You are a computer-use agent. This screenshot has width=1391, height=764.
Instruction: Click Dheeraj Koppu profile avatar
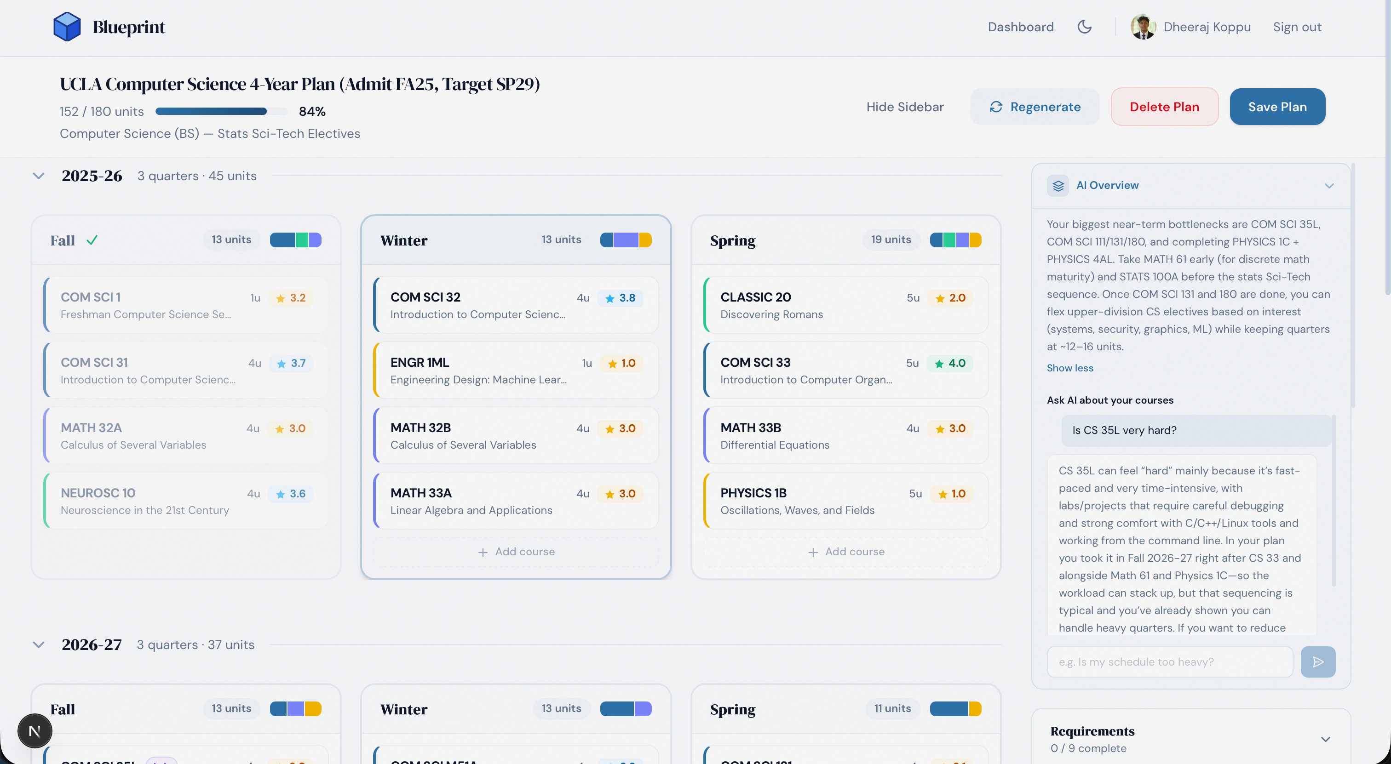(1143, 27)
